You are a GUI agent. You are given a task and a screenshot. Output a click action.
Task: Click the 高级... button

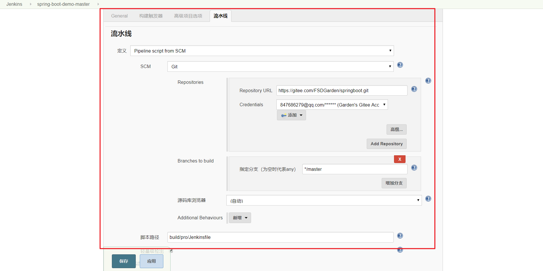pos(396,129)
